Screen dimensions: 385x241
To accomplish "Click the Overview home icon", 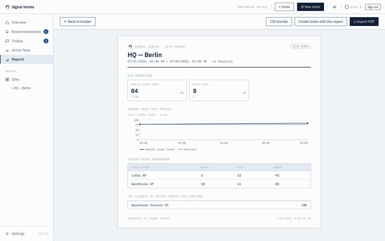I will [7, 22].
